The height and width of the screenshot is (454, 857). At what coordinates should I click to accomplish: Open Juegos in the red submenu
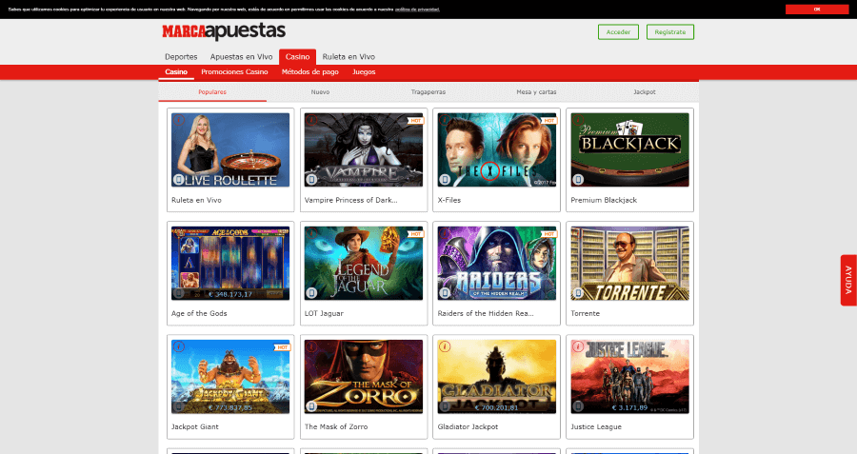[x=364, y=72]
